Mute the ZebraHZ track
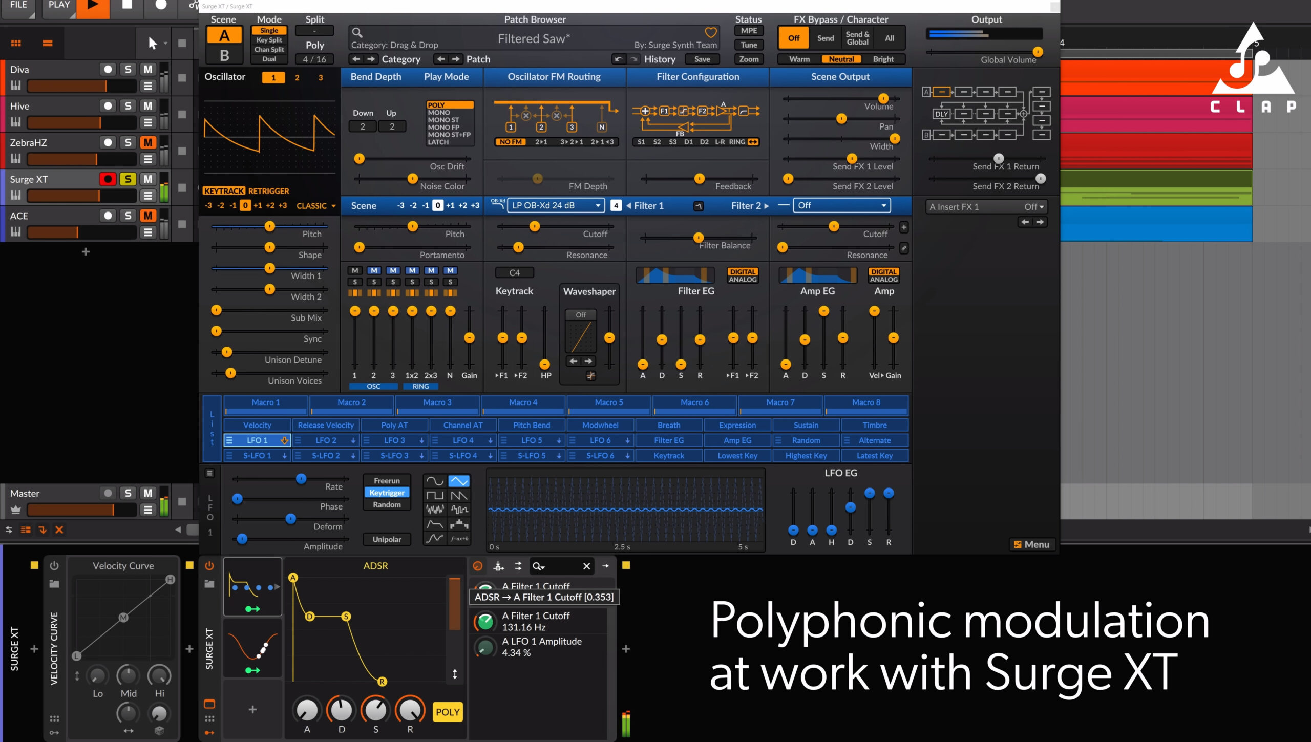The image size is (1311, 742). [147, 143]
